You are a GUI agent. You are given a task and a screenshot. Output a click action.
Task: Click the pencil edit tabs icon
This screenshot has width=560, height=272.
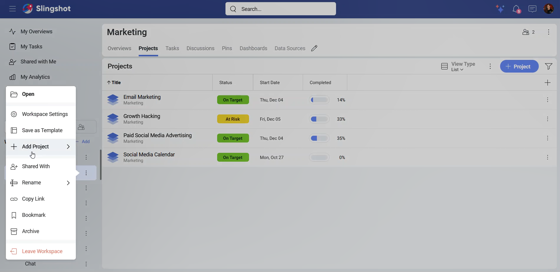pyautogui.click(x=314, y=48)
